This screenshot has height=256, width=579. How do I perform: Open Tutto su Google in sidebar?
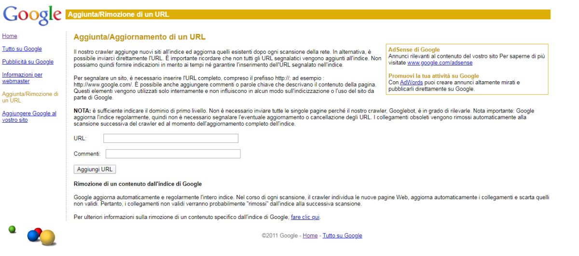pos(22,49)
